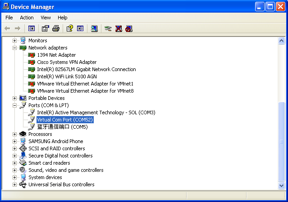Click the System devices icon
Screen dimensions: 288x202
point(23,177)
